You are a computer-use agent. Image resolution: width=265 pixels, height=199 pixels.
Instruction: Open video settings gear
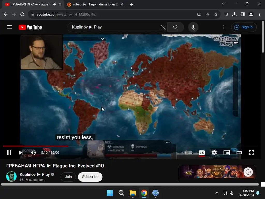coord(214,153)
